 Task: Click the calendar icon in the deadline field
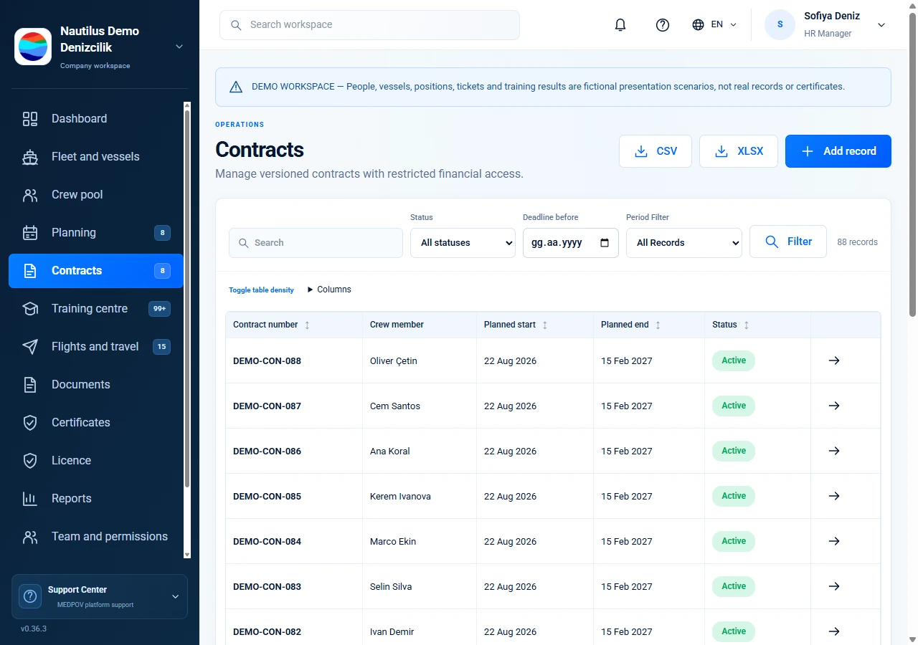coord(605,243)
